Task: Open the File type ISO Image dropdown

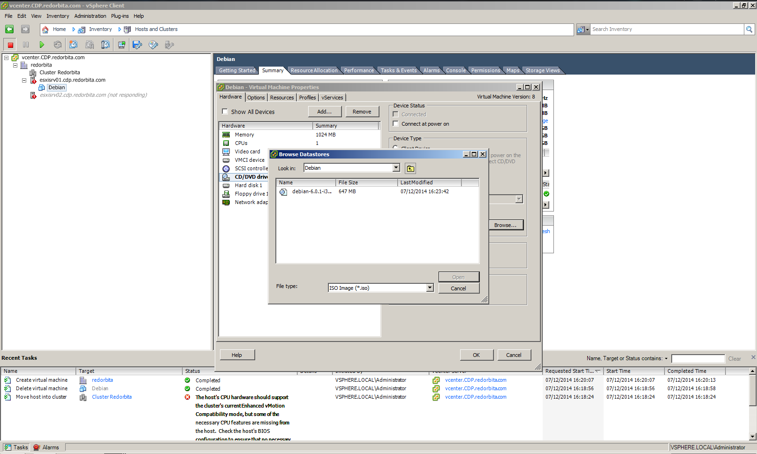Action: point(430,288)
